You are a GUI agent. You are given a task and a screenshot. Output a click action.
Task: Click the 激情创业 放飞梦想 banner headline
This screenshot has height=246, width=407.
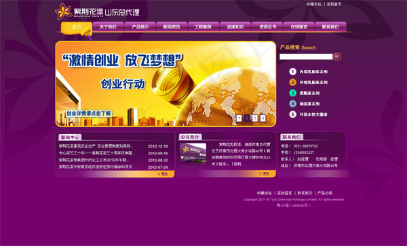[123, 60]
